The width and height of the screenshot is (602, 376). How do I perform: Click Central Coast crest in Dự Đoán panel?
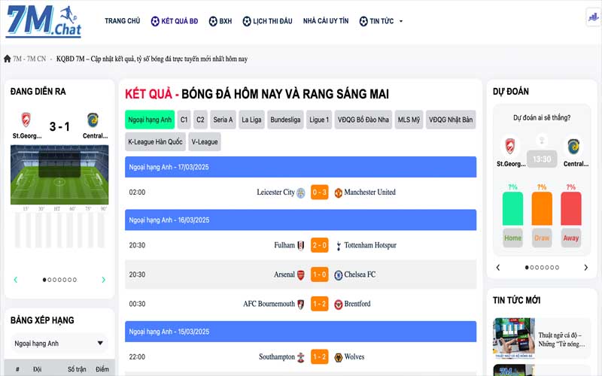coord(573,146)
